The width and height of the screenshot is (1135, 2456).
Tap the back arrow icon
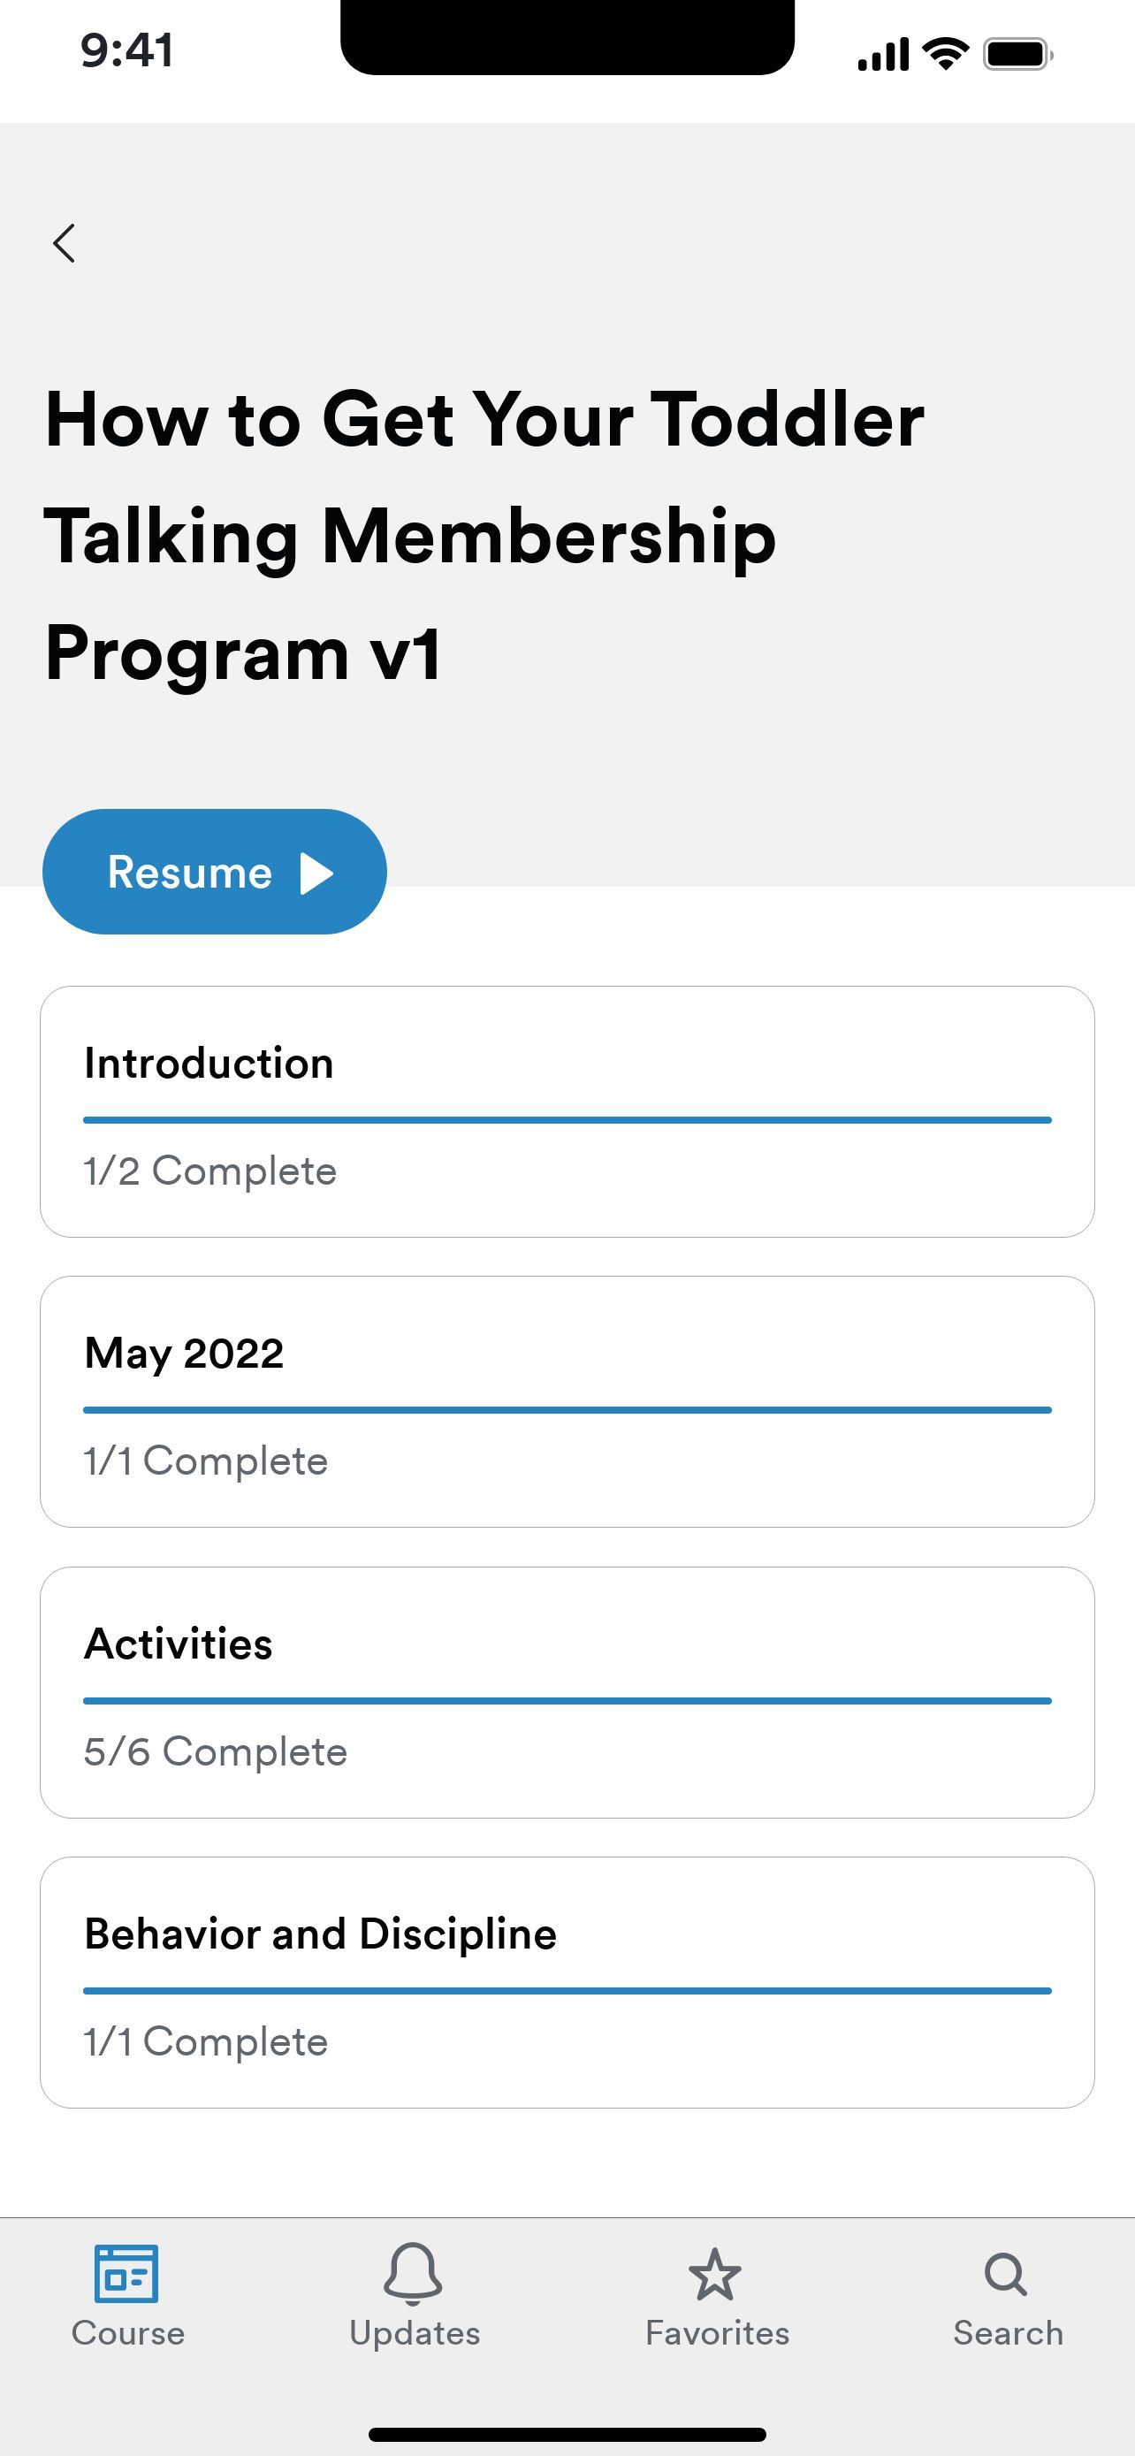pos(64,243)
